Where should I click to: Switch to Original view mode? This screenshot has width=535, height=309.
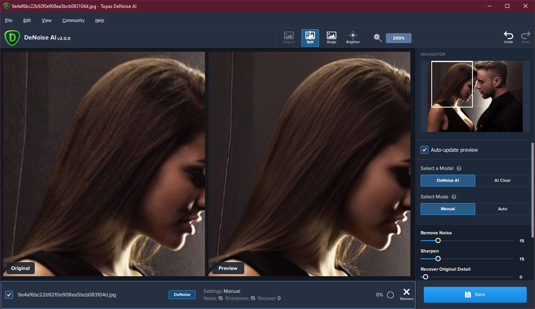click(x=289, y=38)
